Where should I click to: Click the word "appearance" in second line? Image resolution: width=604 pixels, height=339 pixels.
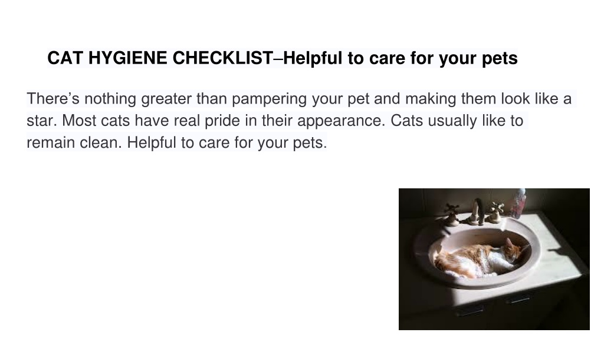pyautogui.click(x=341, y=121)
